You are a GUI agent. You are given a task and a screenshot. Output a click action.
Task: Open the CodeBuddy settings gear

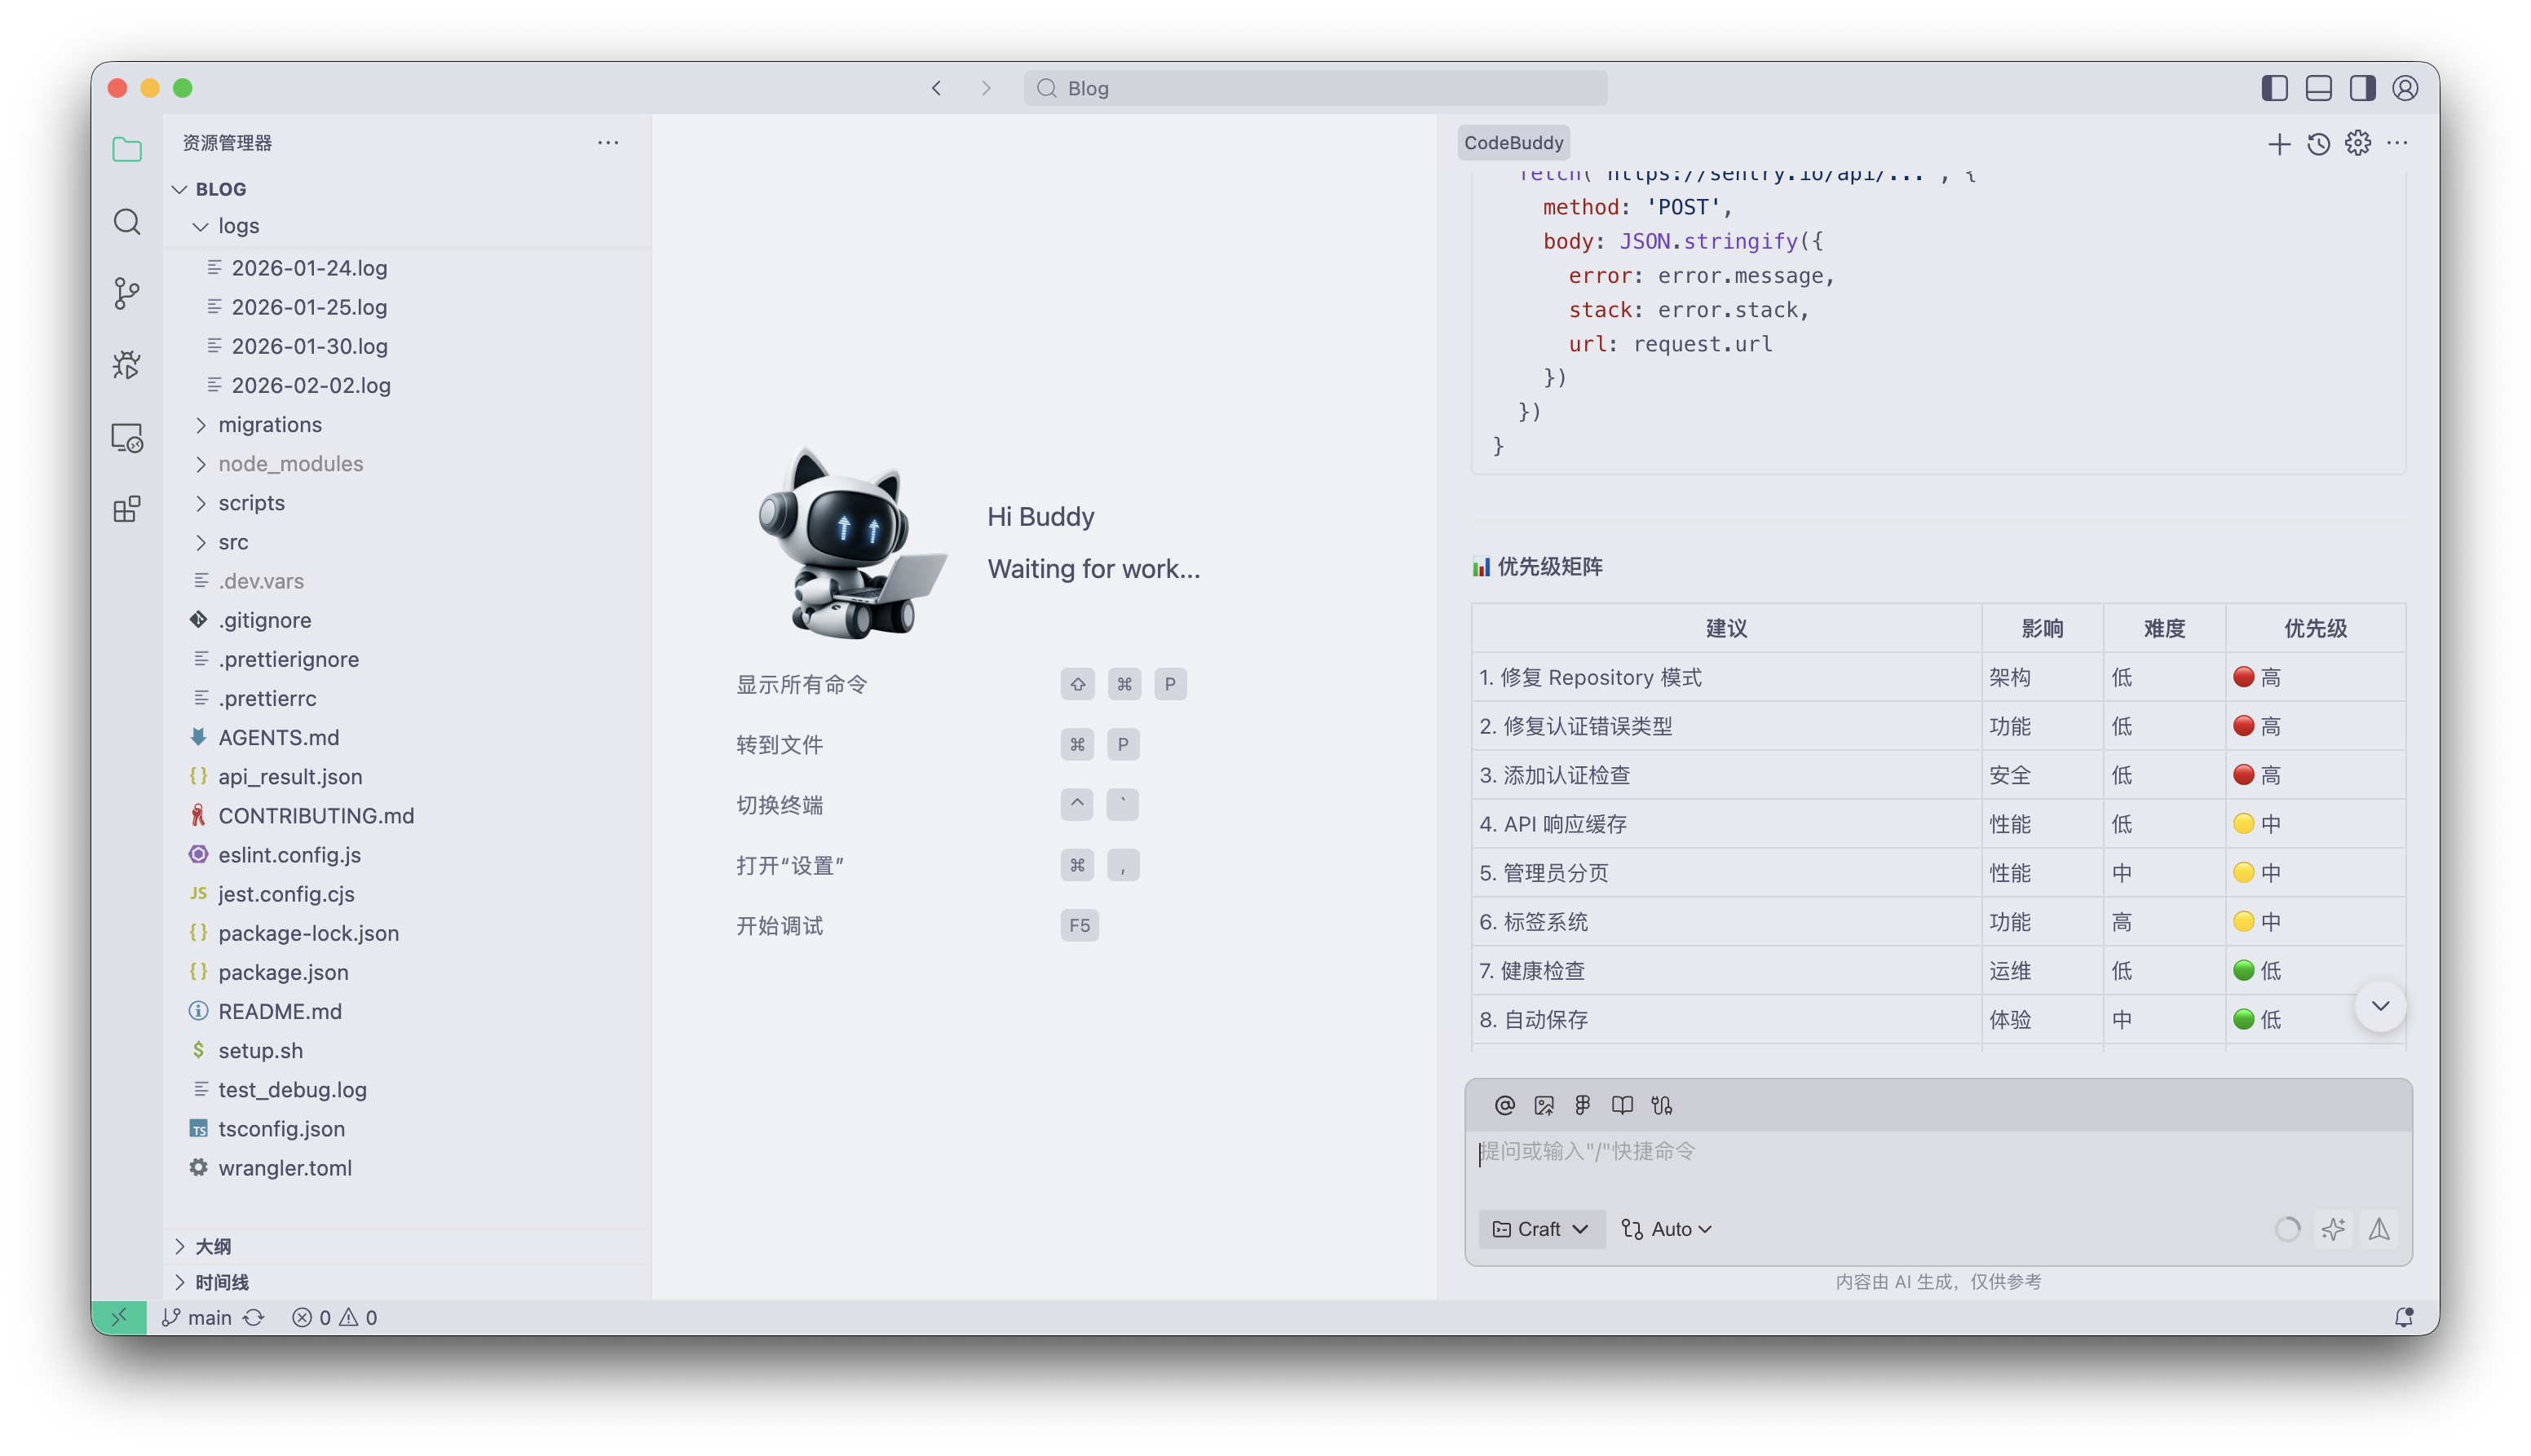2359,143
